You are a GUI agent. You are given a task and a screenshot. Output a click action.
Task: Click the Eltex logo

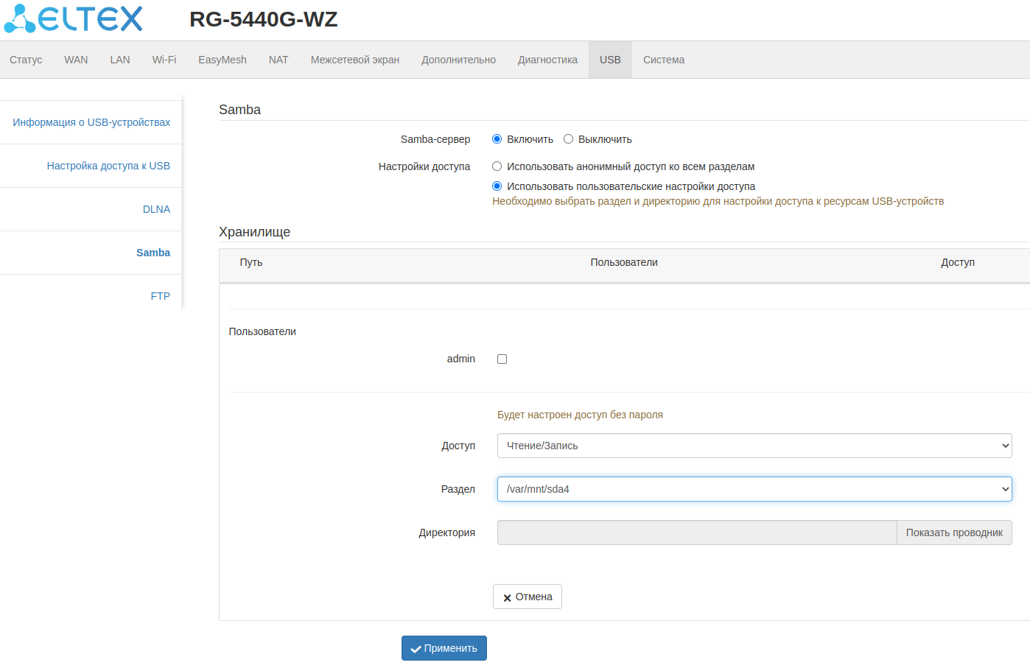(74, 18)
